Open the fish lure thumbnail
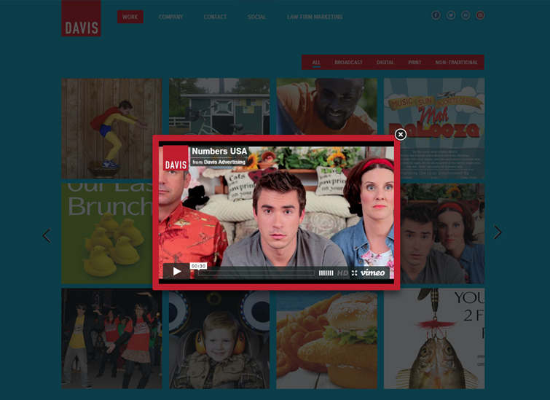The height and width of the screenshot is (400, 550). 434,338
